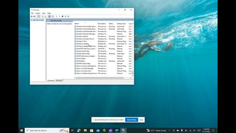The height and width of the screenshot is (133, 236).
Task: Open the Help menu
Action: 49,13
